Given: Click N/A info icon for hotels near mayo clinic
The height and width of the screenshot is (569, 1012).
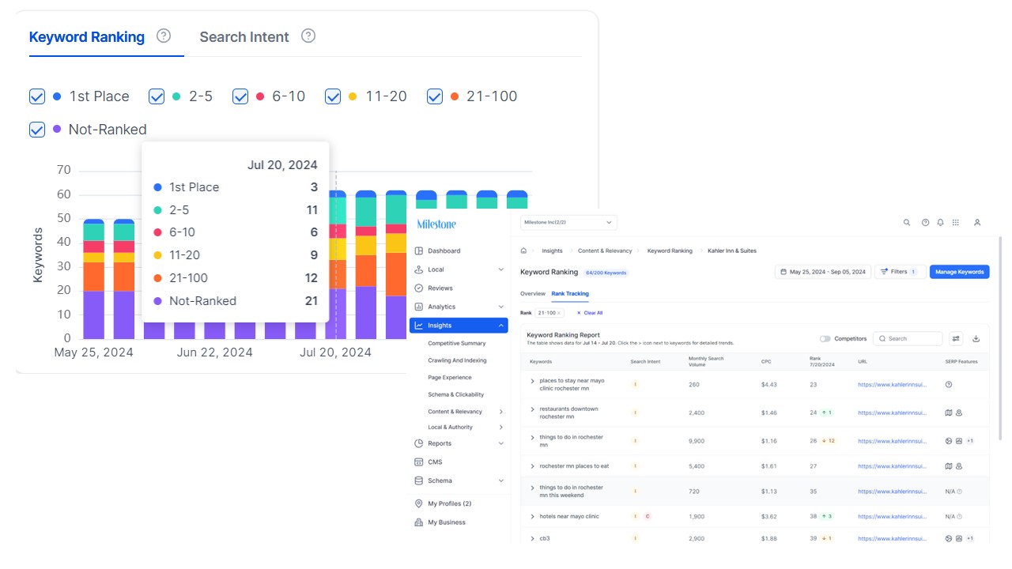Looking at the screenshot, I should (959, 516).
